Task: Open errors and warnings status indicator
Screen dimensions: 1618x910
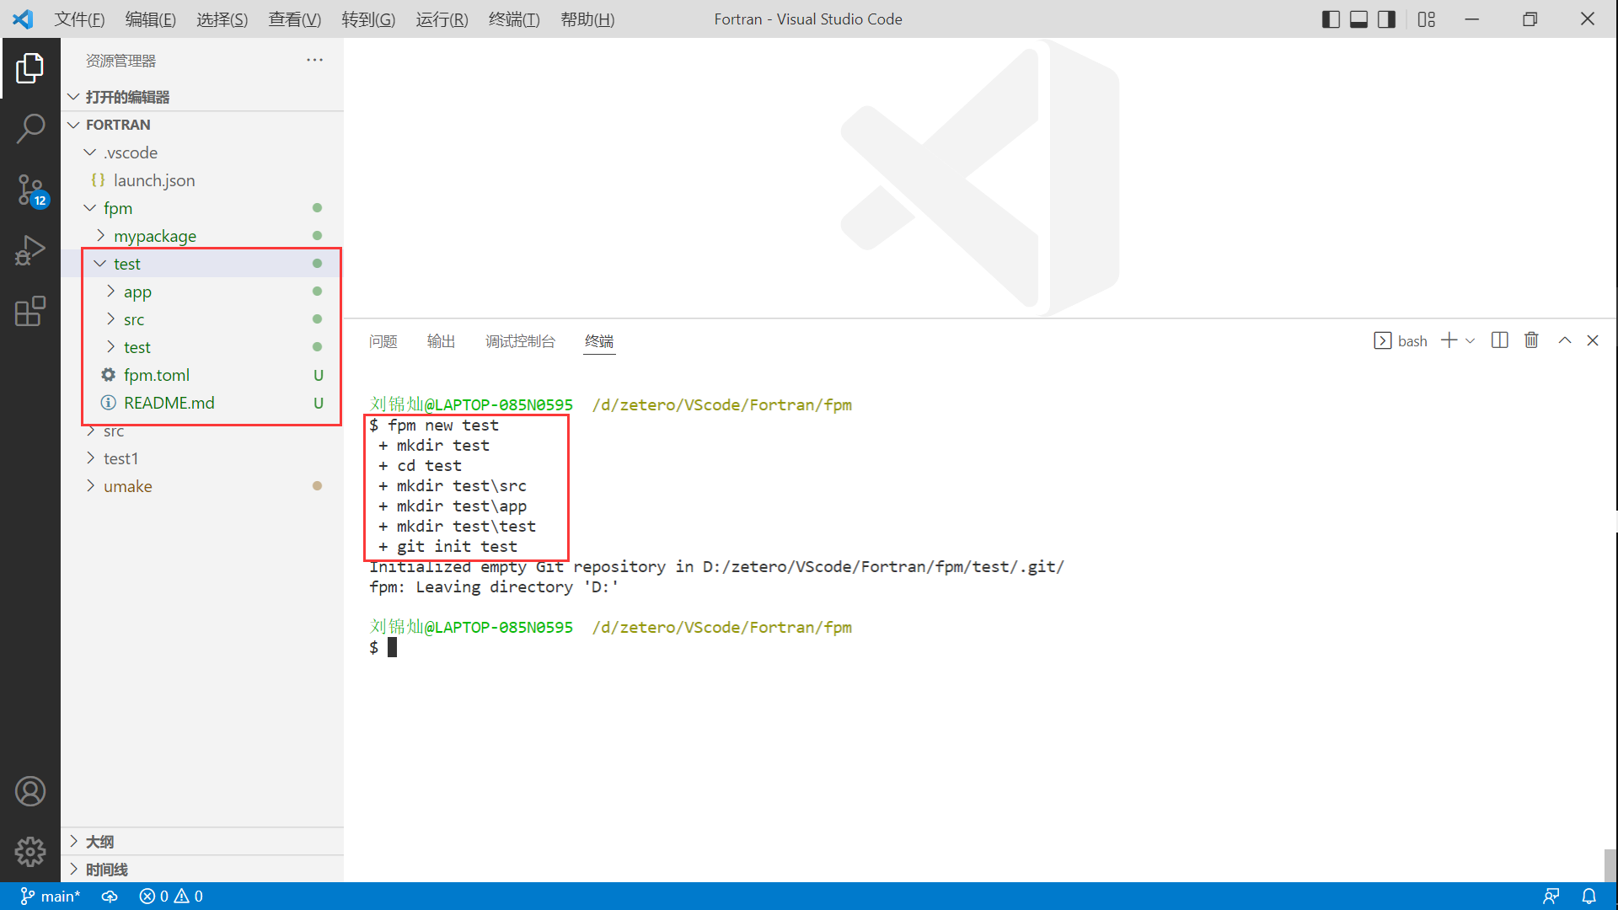Action: 171,897
